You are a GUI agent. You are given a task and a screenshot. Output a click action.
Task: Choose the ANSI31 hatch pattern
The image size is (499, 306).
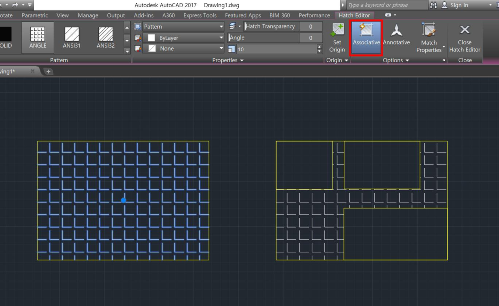click(x=72, y=38)
